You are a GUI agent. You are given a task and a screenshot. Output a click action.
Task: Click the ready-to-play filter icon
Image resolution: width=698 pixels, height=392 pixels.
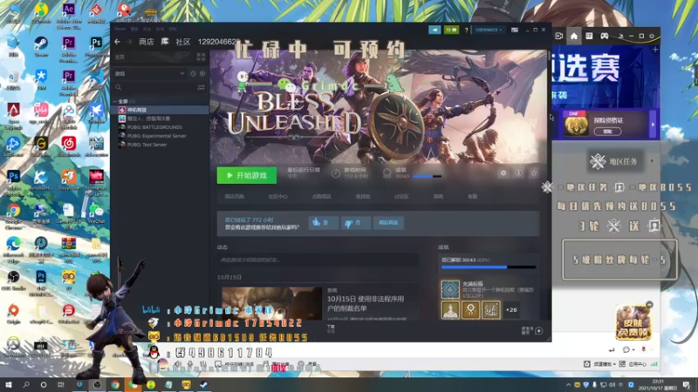202,73
